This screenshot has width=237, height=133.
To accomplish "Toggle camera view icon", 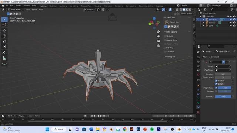I will coord(158,41).
